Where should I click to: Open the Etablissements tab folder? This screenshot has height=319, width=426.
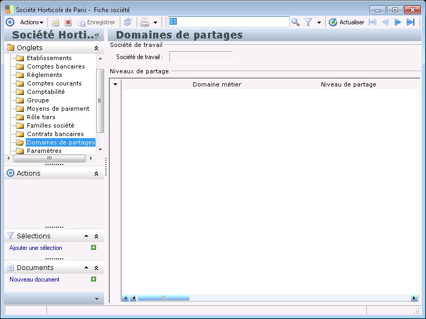pyautogui.click(x=49, y=58)
